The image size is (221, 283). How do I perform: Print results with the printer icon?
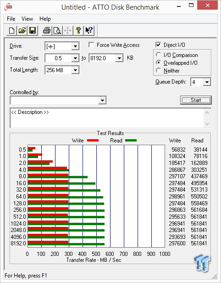tap(47, 30)
